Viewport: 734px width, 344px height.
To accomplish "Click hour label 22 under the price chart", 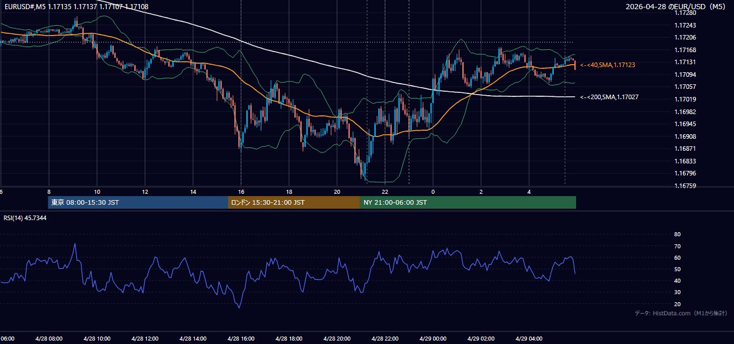I will click(x=385, y=192).
